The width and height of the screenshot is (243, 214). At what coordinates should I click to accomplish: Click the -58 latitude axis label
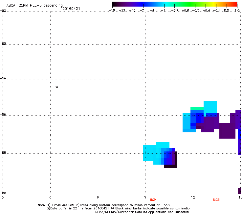coord(3,153)
